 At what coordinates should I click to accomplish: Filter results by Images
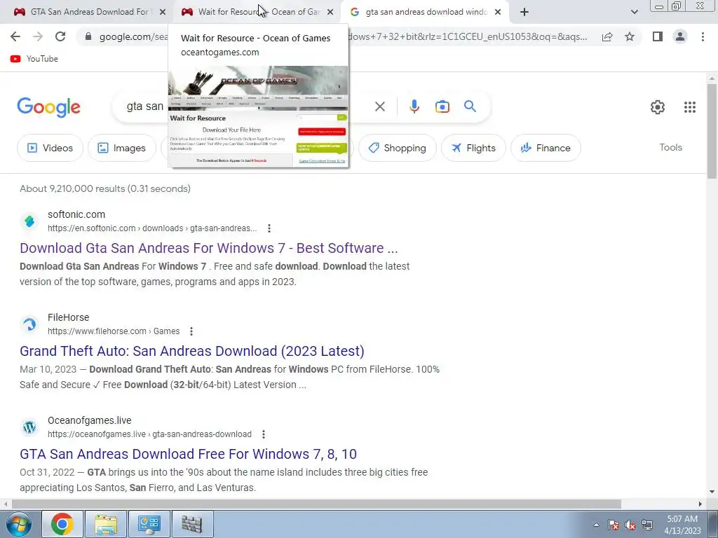tap(122, 148)
